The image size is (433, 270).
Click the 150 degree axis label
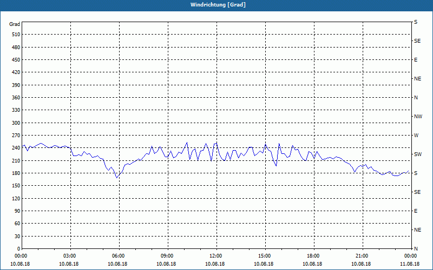click(x=16, y=186)
